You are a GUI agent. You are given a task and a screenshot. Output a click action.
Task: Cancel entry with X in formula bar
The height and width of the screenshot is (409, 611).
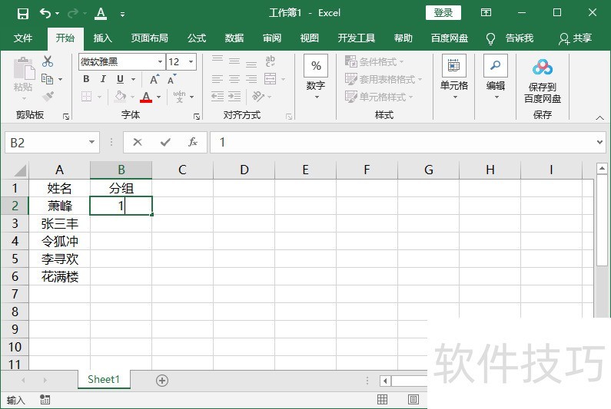click(x=138, y=142)
